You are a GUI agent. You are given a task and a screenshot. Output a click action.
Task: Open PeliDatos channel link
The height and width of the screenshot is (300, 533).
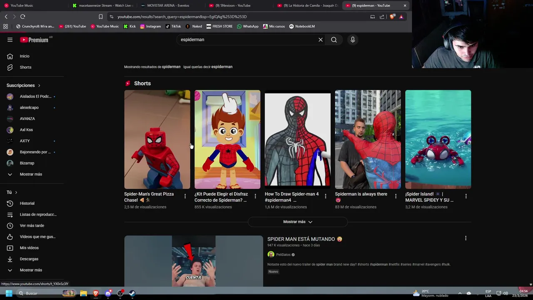coord(283,255)
